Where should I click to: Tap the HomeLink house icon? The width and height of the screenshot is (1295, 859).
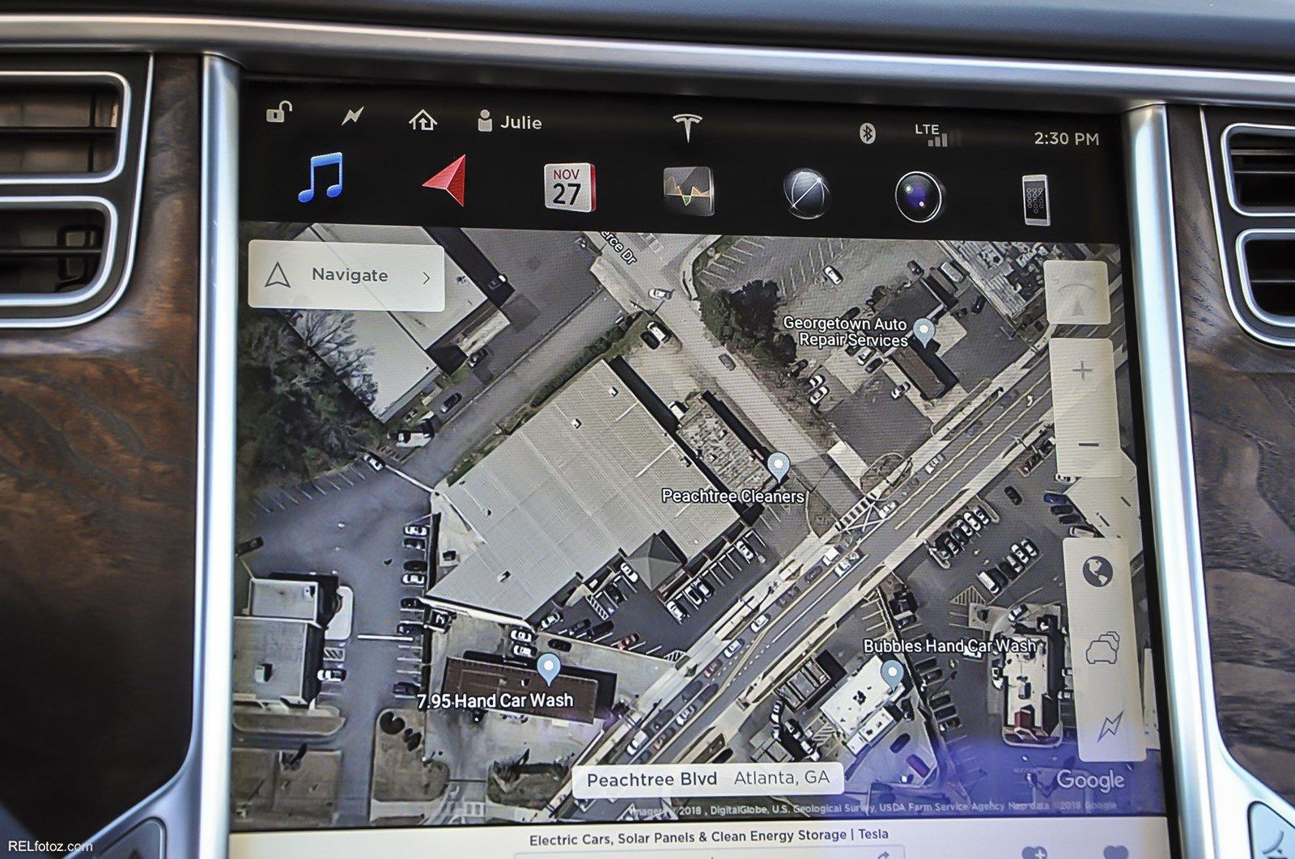(x=422, y=121)
